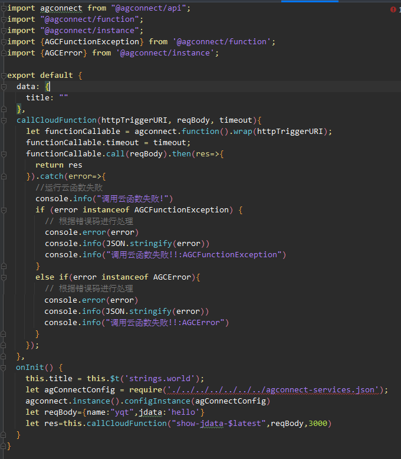
Task: Fold the functionCallable.call(reqBody).then block
Action: tap(4, 154)
